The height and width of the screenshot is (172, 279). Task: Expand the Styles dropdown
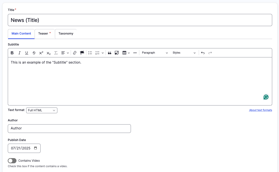(x=184, y=53)
